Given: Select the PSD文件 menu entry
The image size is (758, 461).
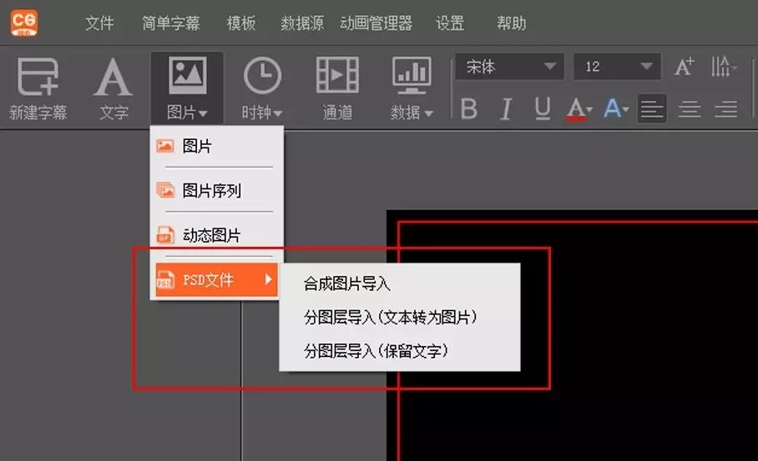Looking at the screenshot, I should click(x=216, y=279).
